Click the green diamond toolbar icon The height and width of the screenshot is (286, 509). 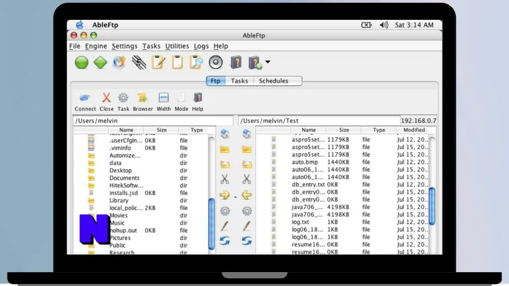tap(100, 62)
